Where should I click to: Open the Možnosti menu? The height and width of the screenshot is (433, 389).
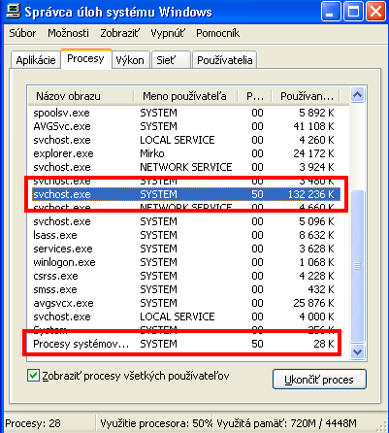tap(68, 33)
